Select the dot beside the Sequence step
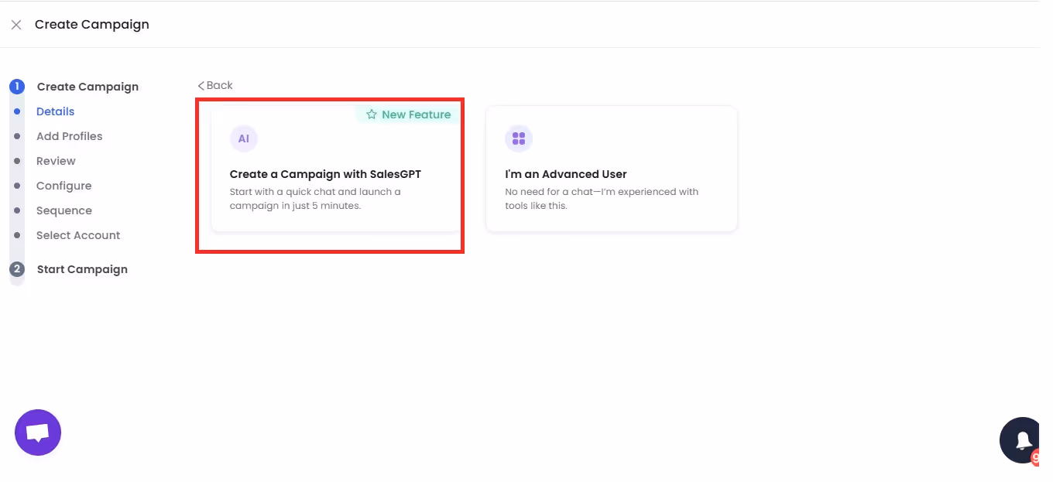 pos(16,210)
